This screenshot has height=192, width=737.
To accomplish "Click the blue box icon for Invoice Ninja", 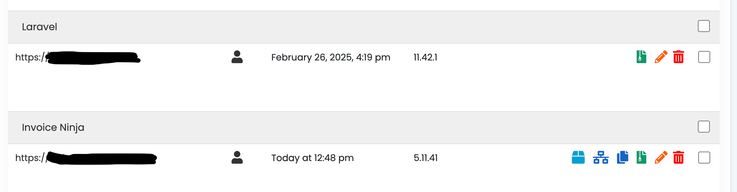I will pos(578,158).
